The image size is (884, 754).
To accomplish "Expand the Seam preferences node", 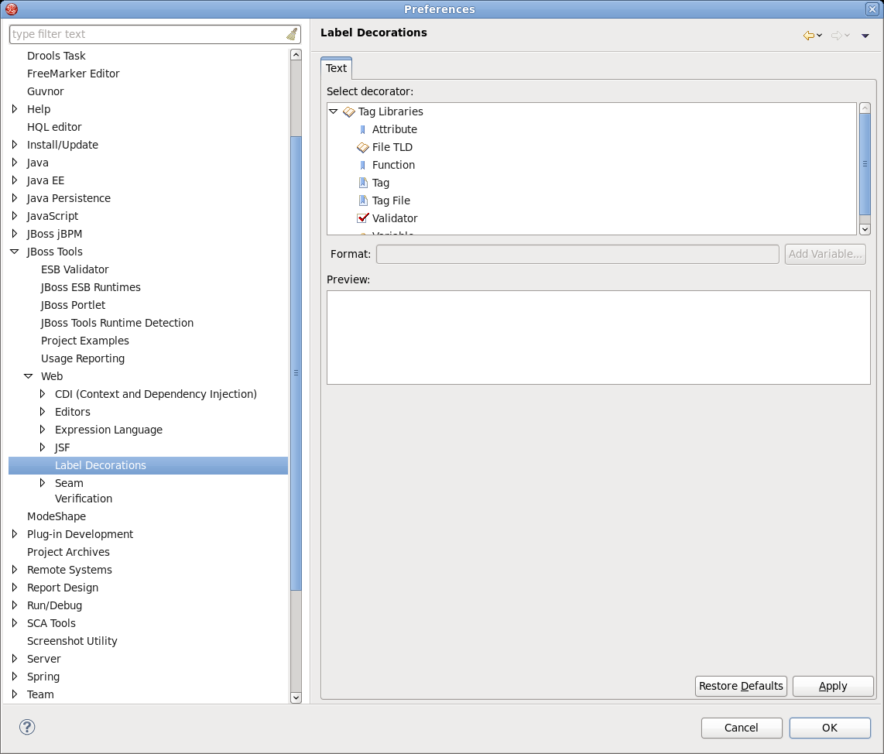I will (43, 483).
